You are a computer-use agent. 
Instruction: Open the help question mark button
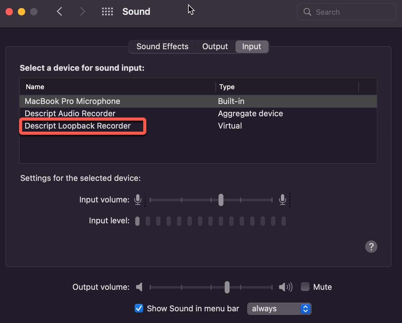click(x=371, y=246)
